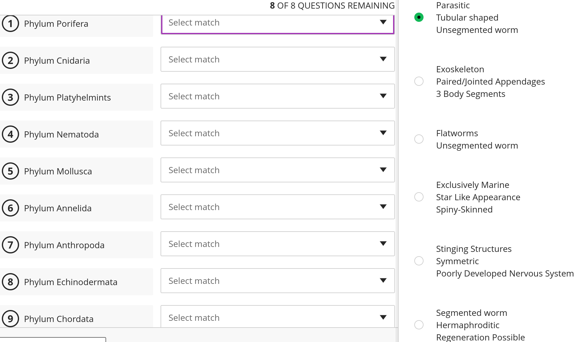Click the Phylum Annelida label
The height and width of the screenshot is (342, 585).
pos(58,208)
